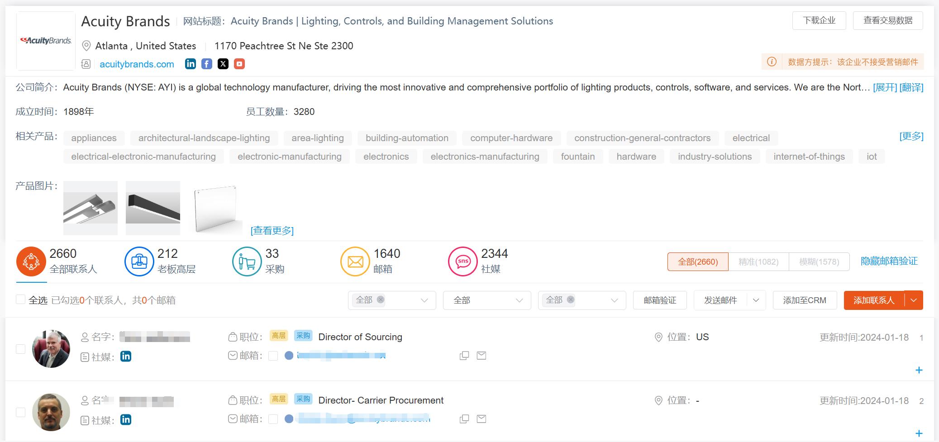Tick the Director of Sourcing contact checkbox
The height and width of the screenshot is (442, 939).
pos(20,349)
